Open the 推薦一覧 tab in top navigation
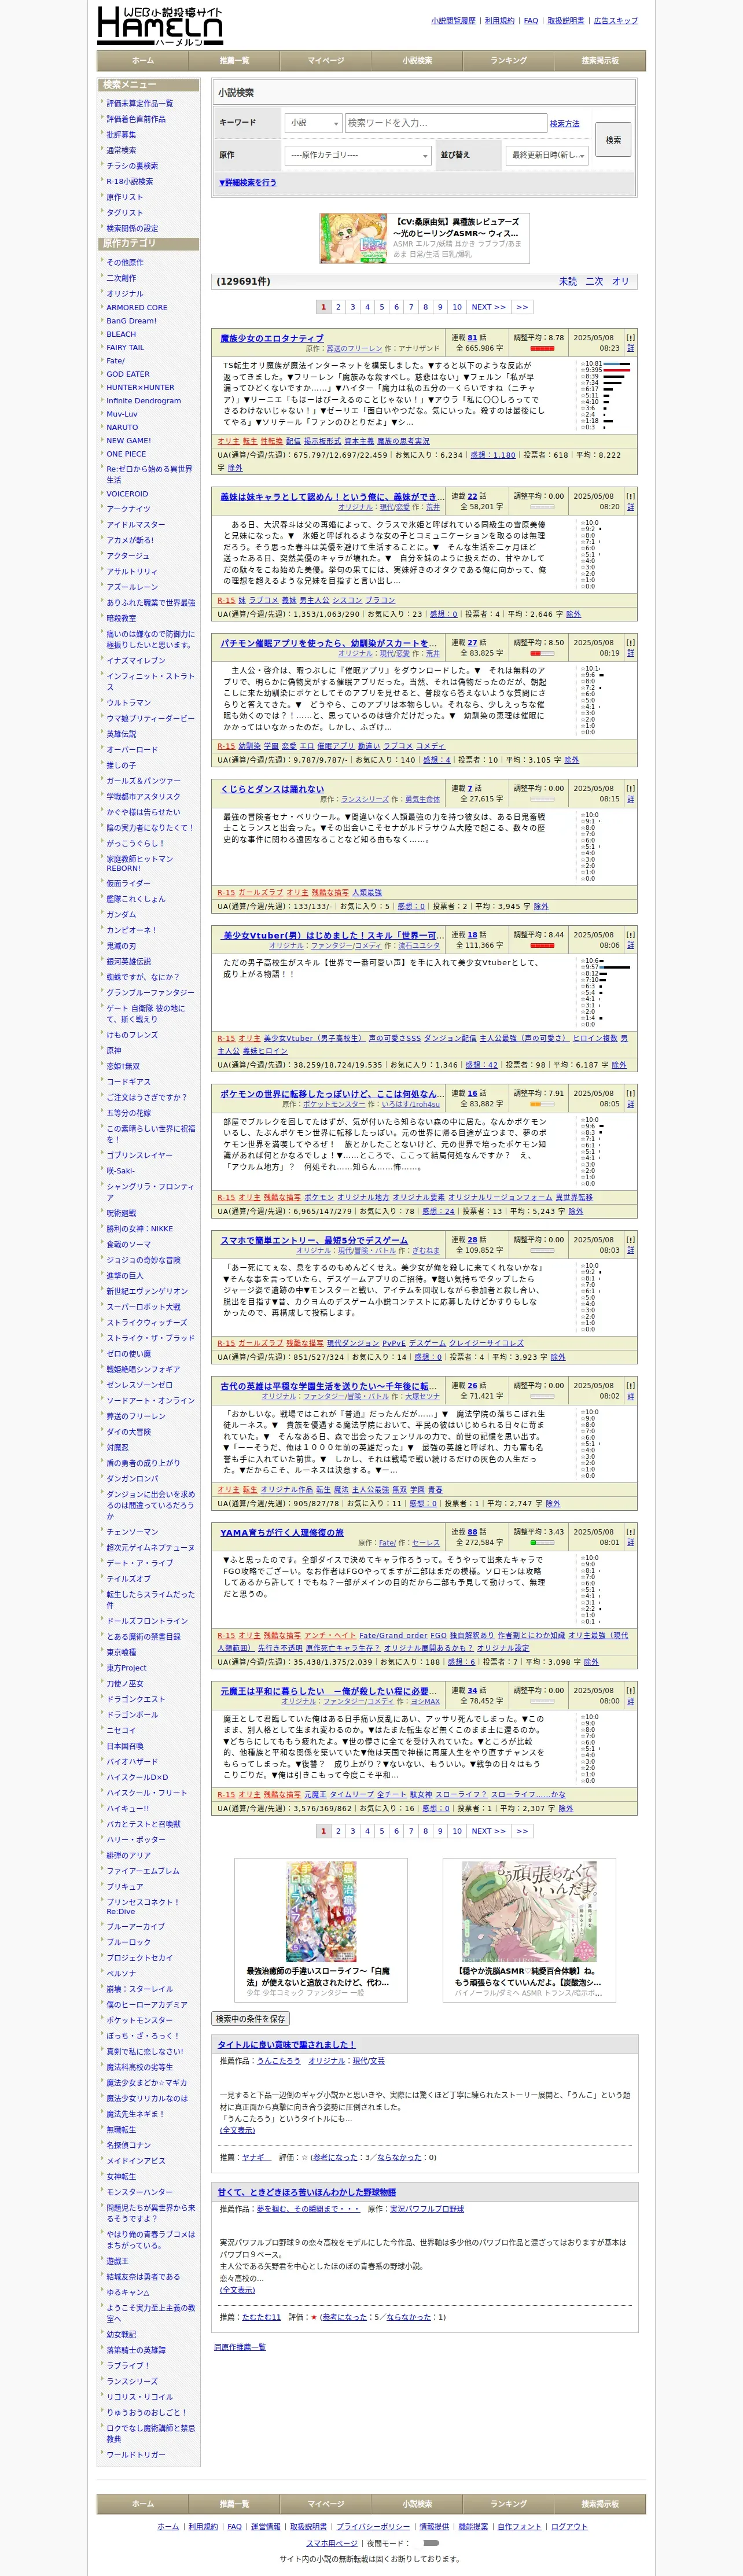The image size is (743, 2576). [234, 61]
